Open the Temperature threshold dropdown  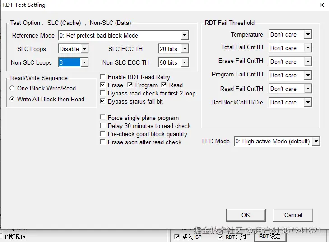(308, 34)
